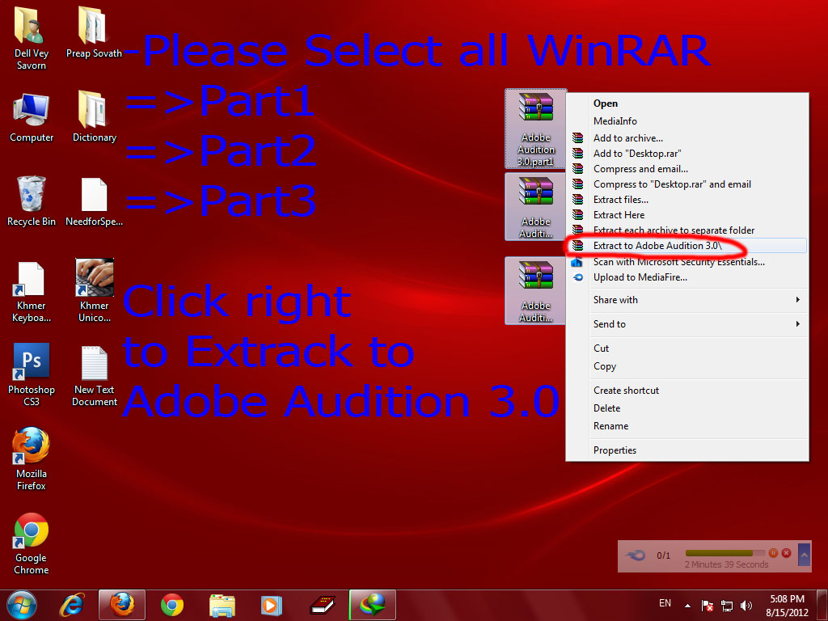
Task: Choose Compress and email... entry
Action: click(687, 168)
